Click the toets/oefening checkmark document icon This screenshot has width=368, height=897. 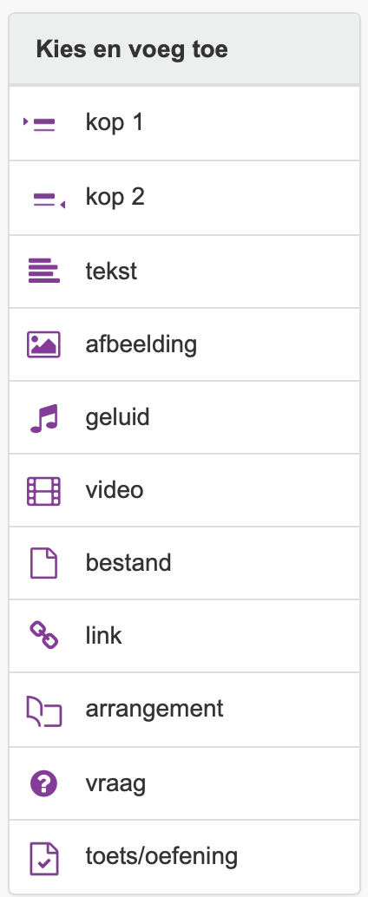click(43, 858)
